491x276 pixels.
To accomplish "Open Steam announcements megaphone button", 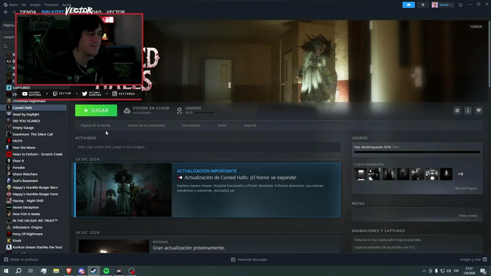I will click(x=409, y=5).
